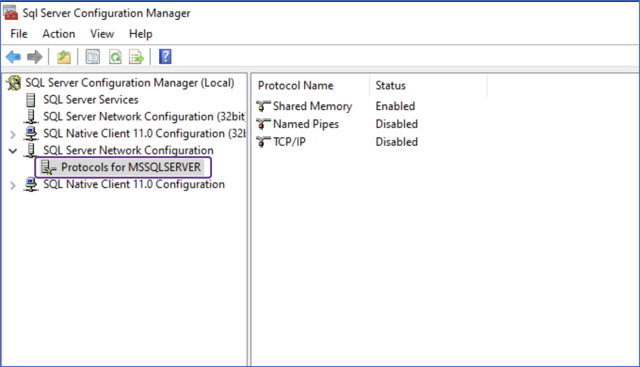Select SQL Native Client 11.0 Configuration (32bit) label
Viewport: 640px width, 367px height.
click(x=144, y=133)
